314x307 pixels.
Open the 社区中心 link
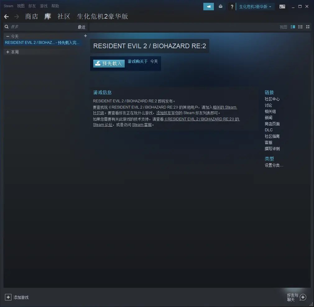coord(272,99)
